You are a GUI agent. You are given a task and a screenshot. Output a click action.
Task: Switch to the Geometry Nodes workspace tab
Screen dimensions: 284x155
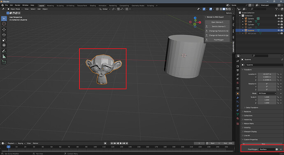point(138,6)
